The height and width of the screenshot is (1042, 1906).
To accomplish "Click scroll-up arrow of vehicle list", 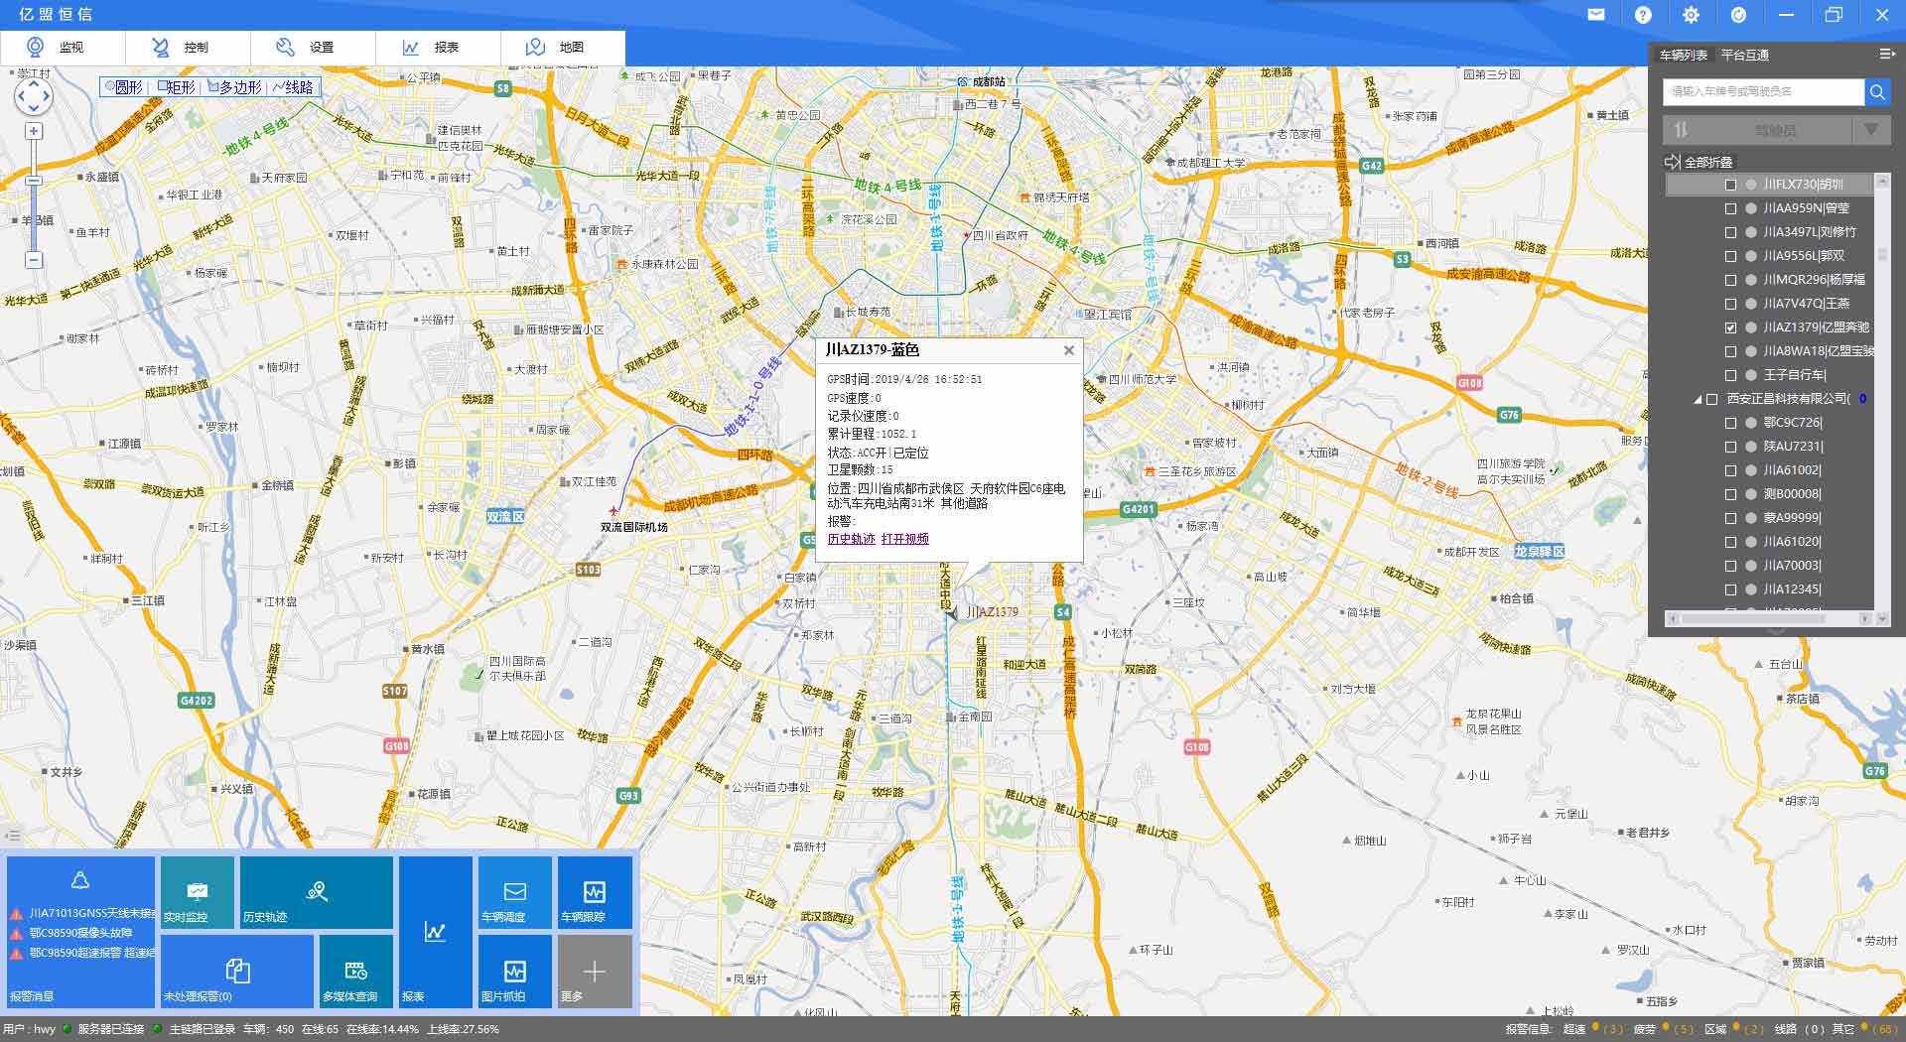I will pos(1882,181).
